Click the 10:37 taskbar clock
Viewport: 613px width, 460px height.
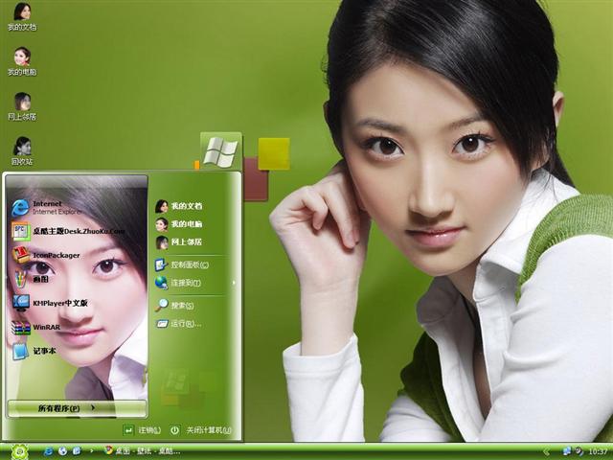(x=598, y=451)
